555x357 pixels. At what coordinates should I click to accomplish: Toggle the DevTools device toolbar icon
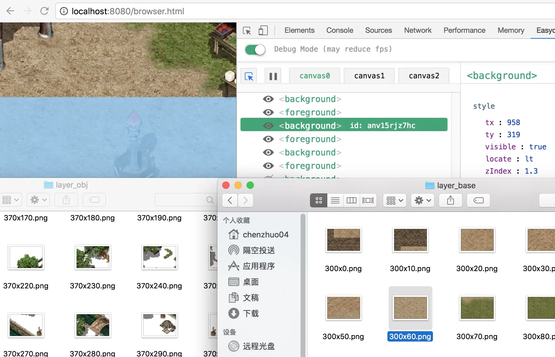263,30
